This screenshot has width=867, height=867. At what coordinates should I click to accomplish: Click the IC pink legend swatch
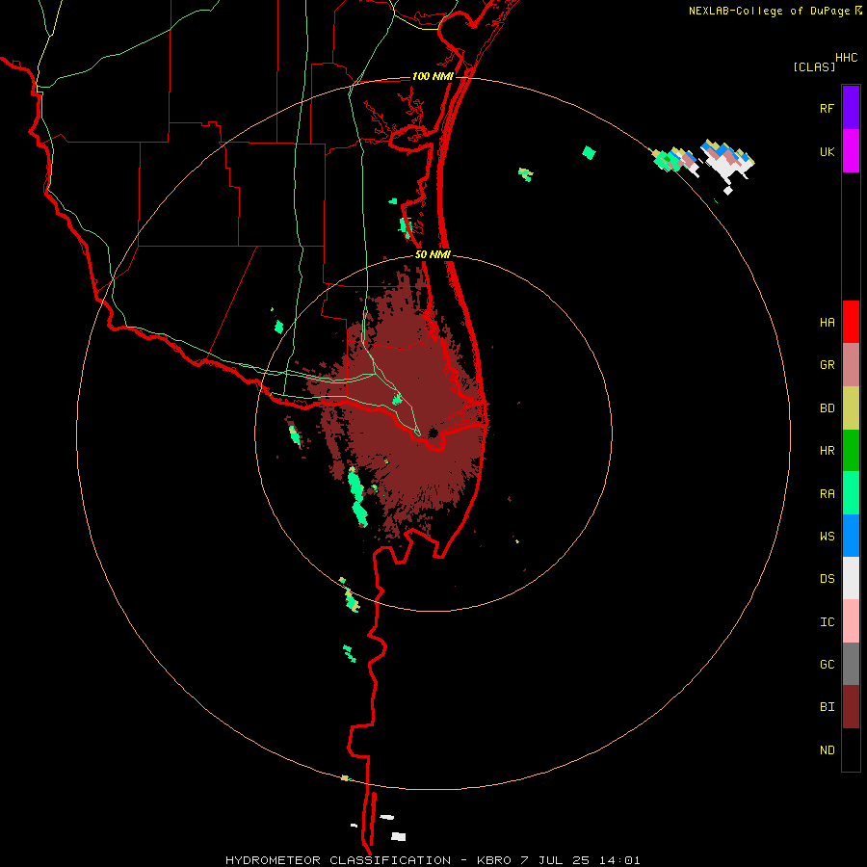tap(851, 621)
